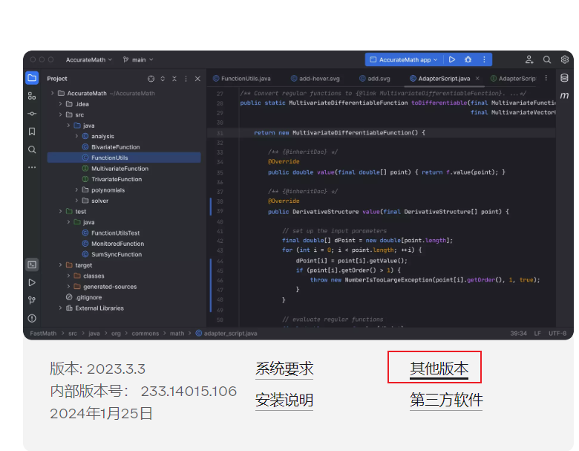Image resolution: width=579 pixels, height=451 pixels.
Task: Open the Structure tool window icon
Action: pyautogui.click(x=32, y=96)
